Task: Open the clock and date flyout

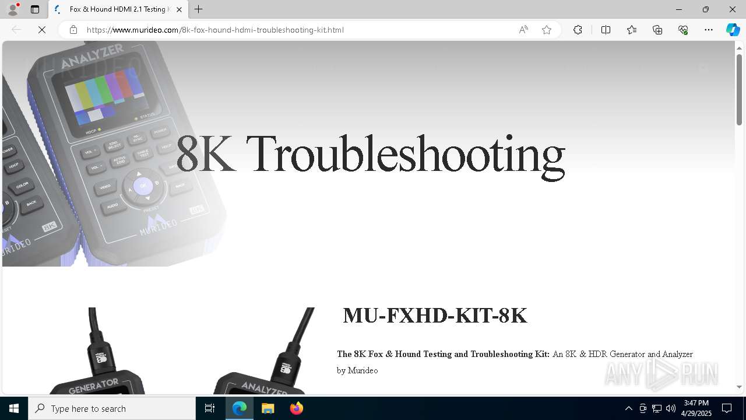Action: pyautogui.click(x=696, y=408)
